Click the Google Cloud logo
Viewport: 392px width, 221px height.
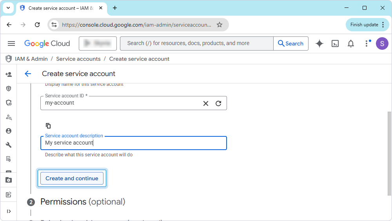[47, 43]
